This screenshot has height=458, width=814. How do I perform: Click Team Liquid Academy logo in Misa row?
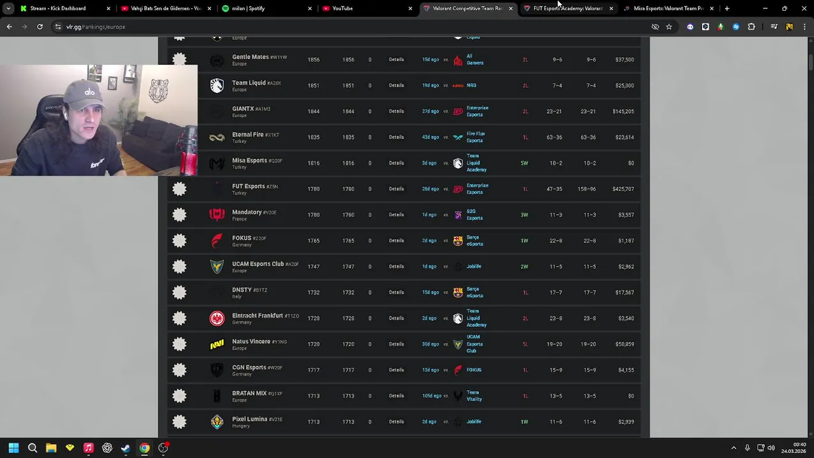click(x=458, y=163)
